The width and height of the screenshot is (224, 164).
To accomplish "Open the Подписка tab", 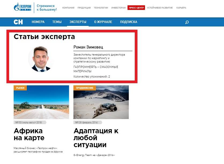I will (x=129, y=22).
